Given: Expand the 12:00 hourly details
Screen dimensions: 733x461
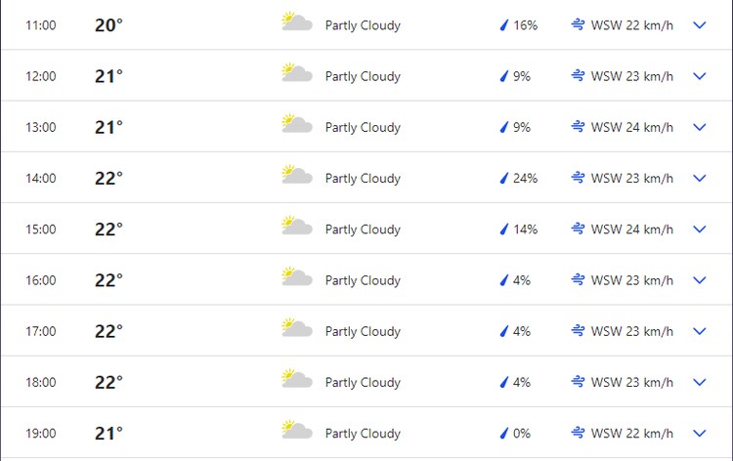Looking at the screenshot, I should point(700,76).
